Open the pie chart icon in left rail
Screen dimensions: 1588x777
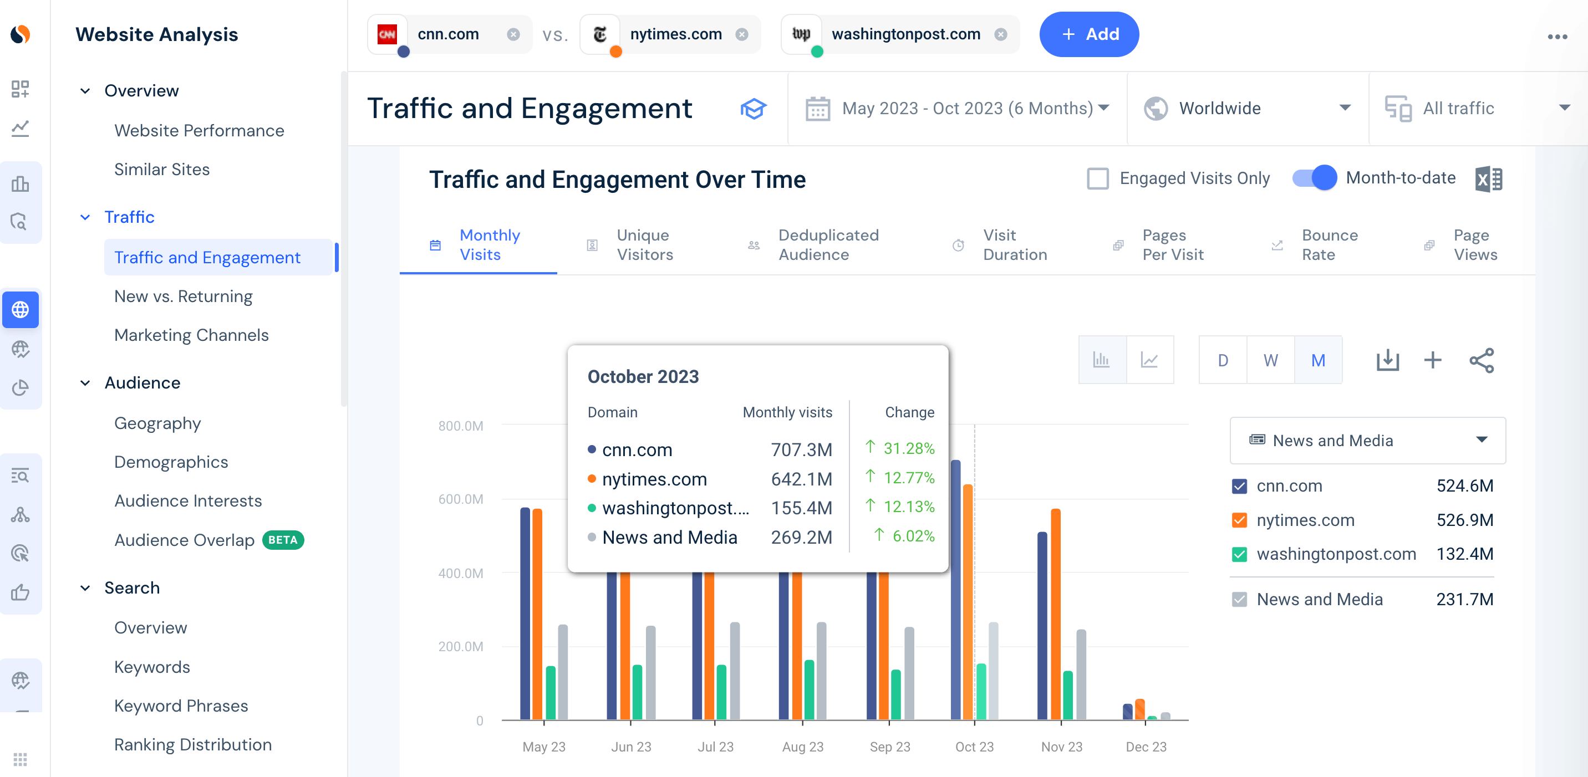click(21, 387)
